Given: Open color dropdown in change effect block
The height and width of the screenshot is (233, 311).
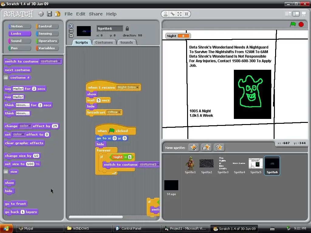Looking at the screenshot, I should tap(25, 126).
